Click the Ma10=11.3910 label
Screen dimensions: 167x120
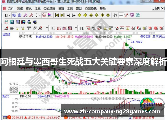pos(64,37)
